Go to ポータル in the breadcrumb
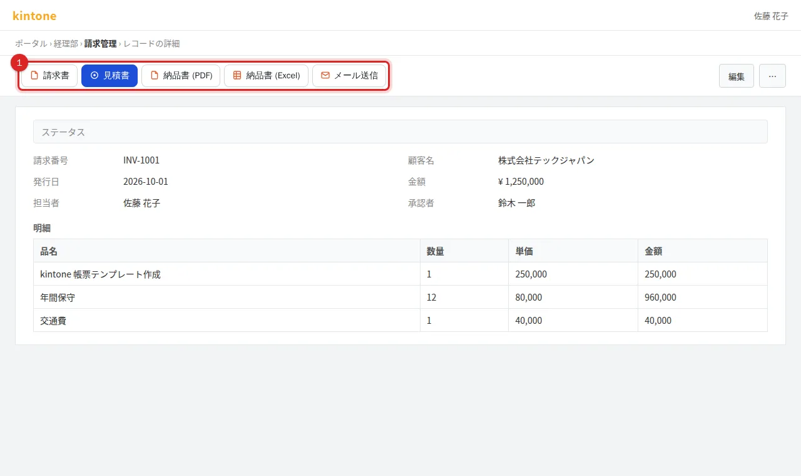The image size is (801, 476). 31,44
